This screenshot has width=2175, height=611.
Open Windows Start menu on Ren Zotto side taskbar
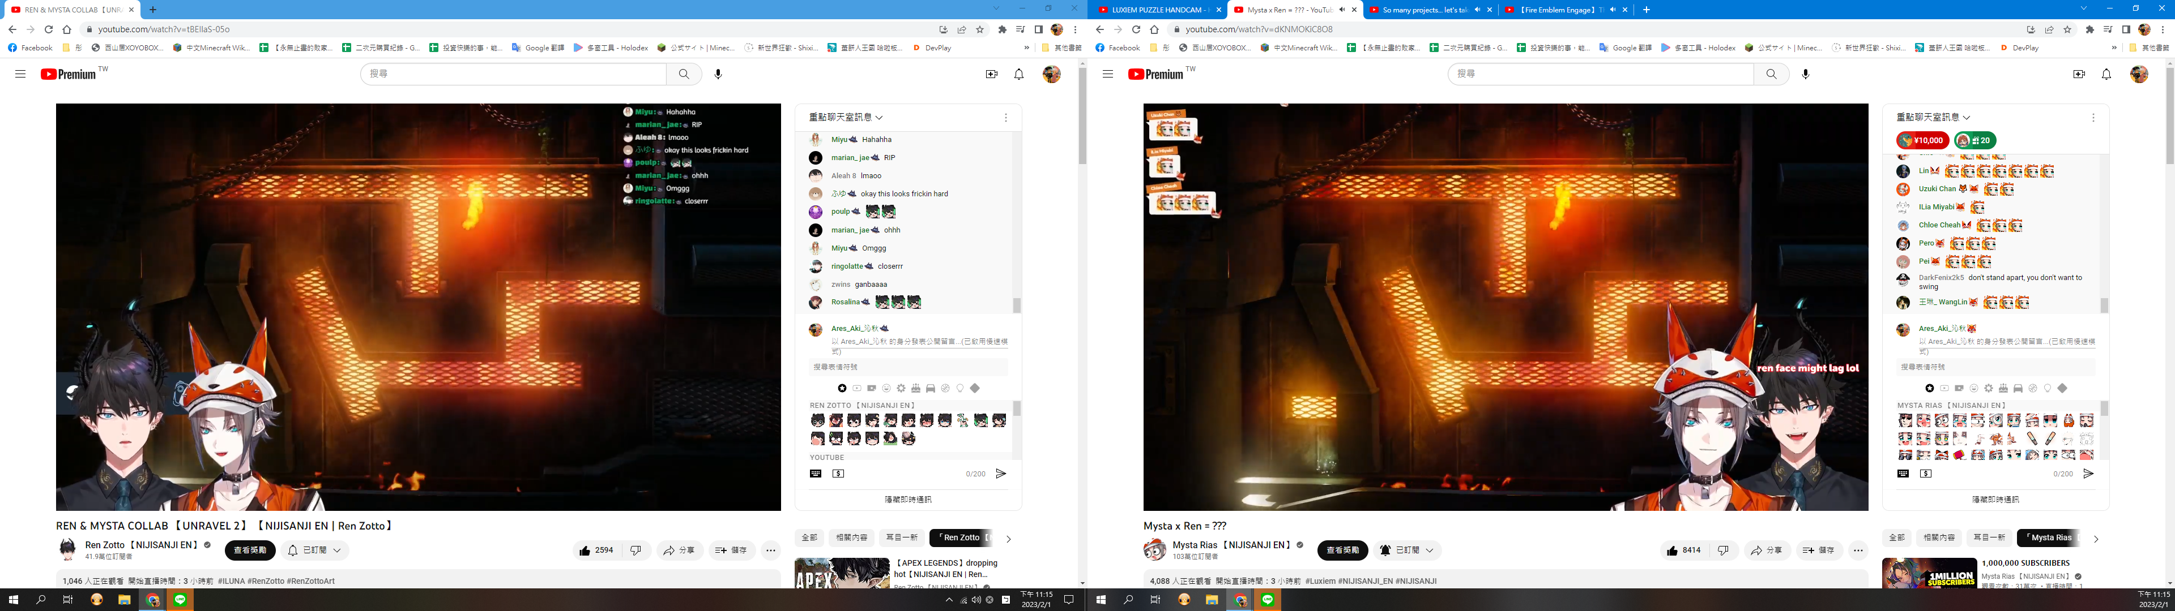point(14,600)
